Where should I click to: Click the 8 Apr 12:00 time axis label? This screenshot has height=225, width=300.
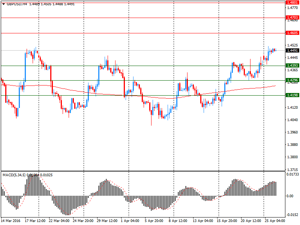click(178, 221)
